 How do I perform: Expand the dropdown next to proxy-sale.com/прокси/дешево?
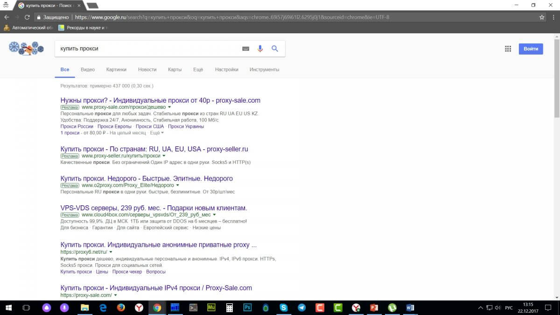[x=169, y=107]
